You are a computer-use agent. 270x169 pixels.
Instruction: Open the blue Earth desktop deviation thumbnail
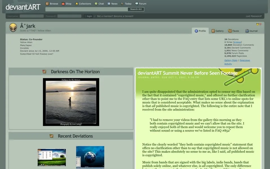pos(90,157)
